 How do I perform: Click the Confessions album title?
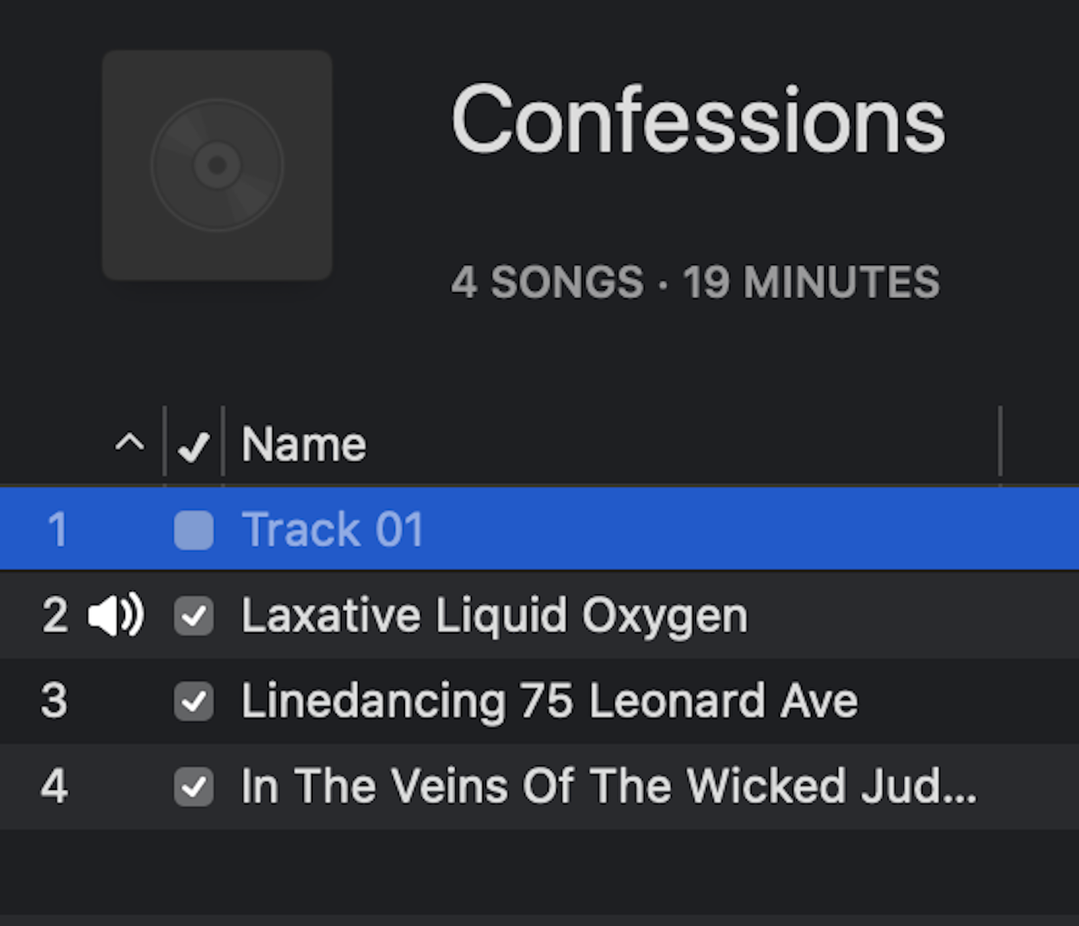[x=698, y=121]
